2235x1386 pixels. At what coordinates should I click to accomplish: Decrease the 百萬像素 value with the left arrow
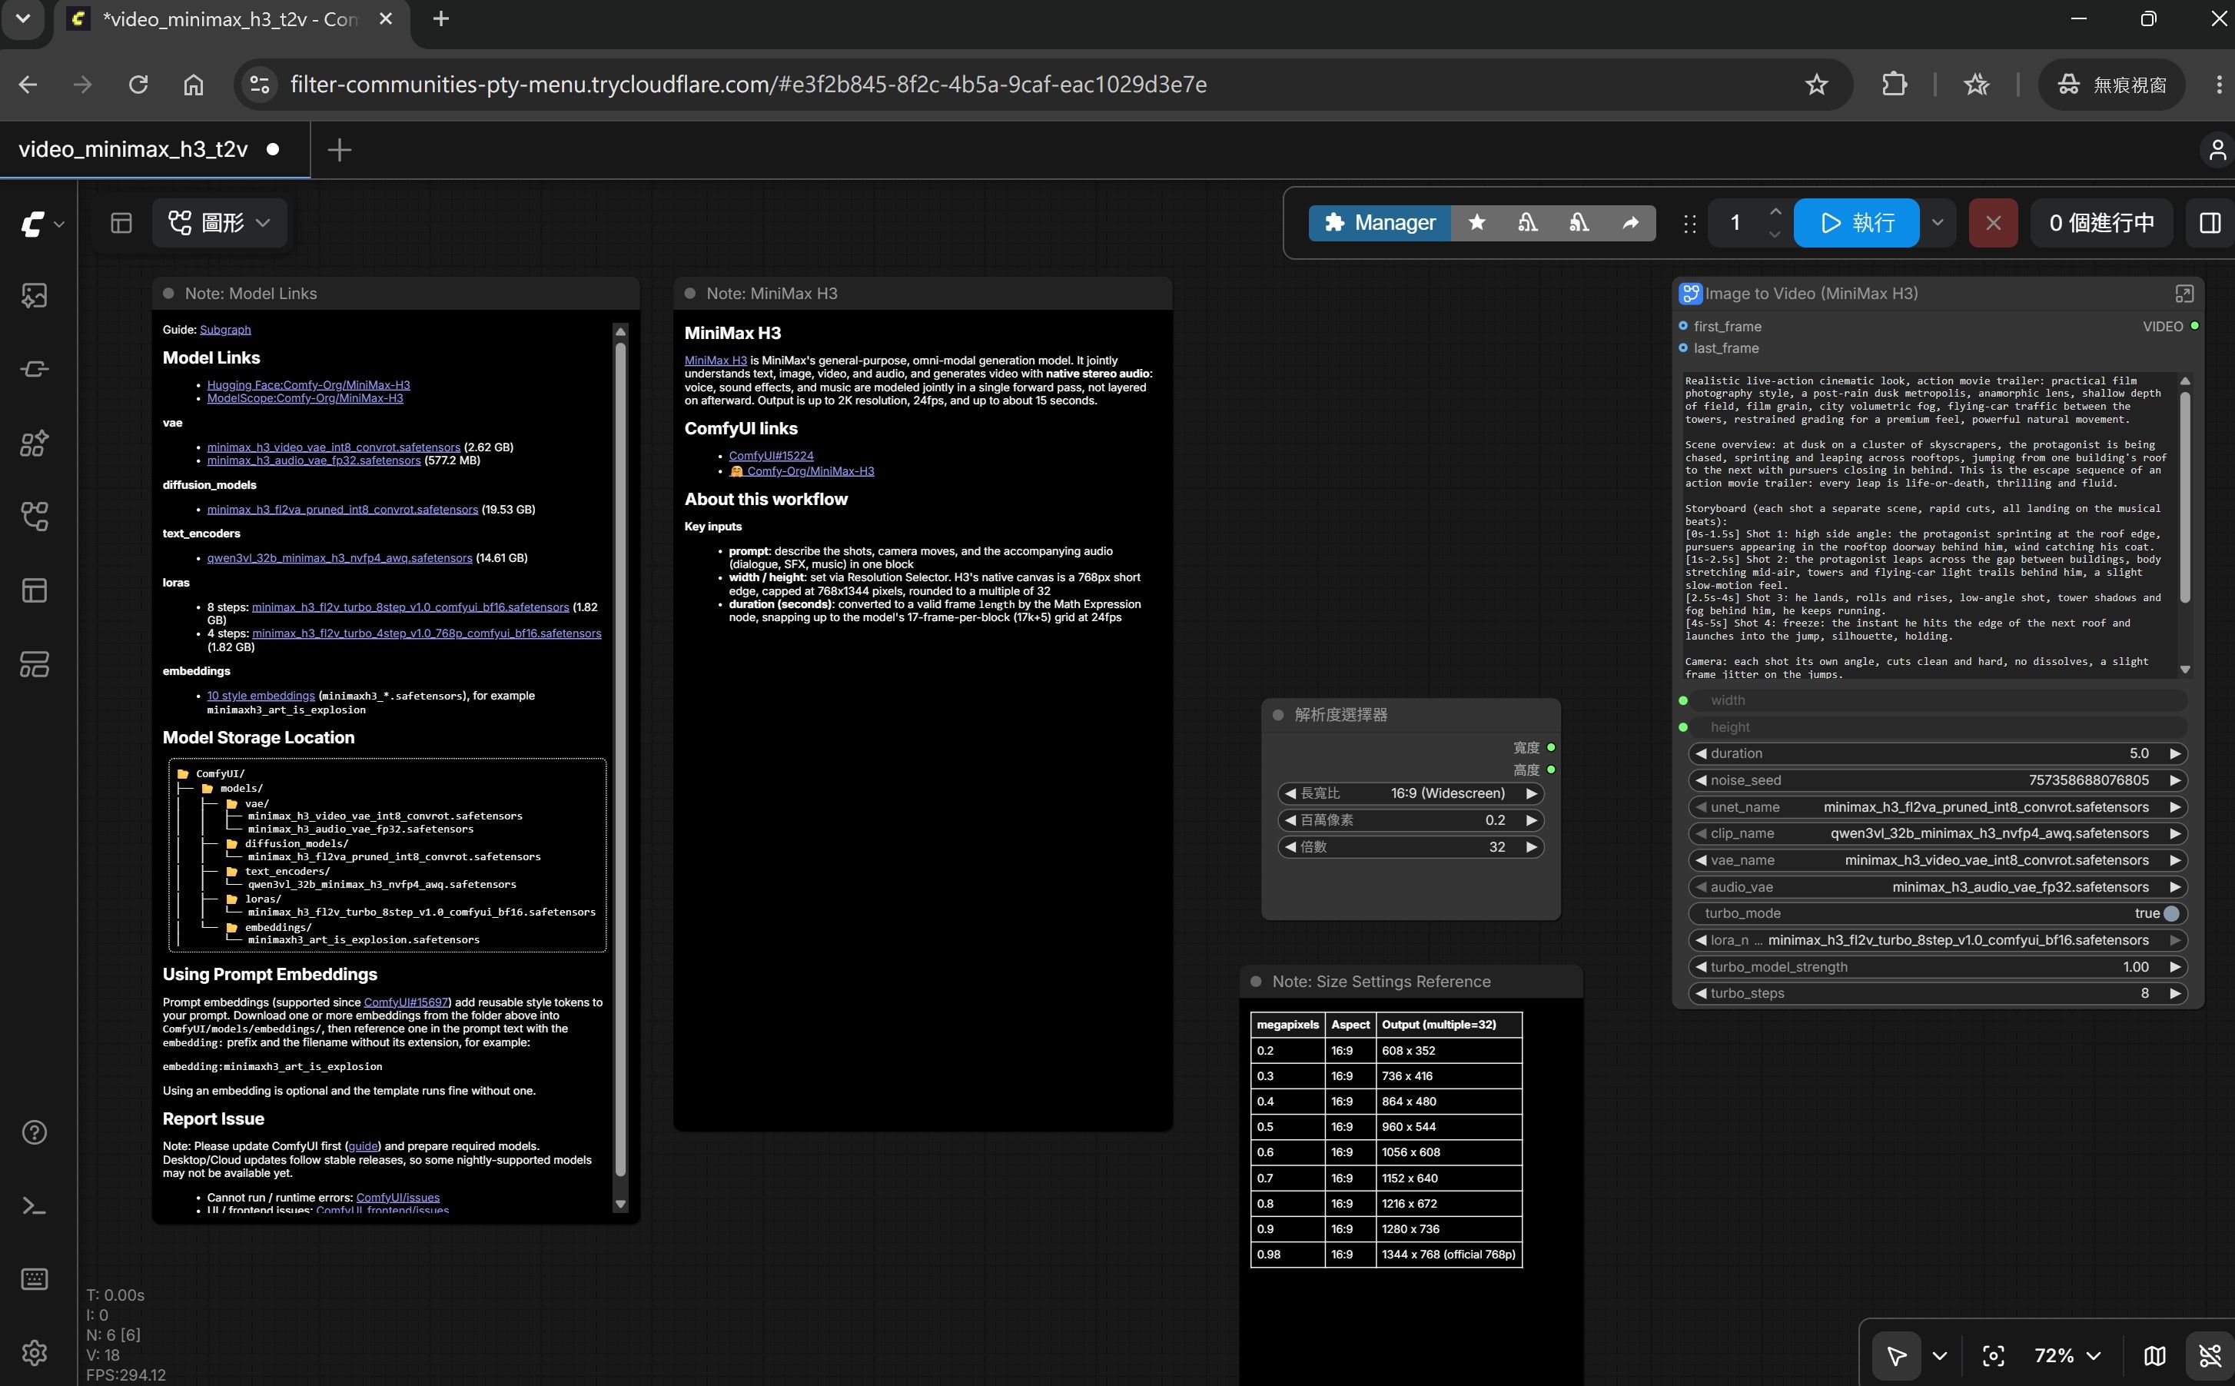click(1290, 820)
